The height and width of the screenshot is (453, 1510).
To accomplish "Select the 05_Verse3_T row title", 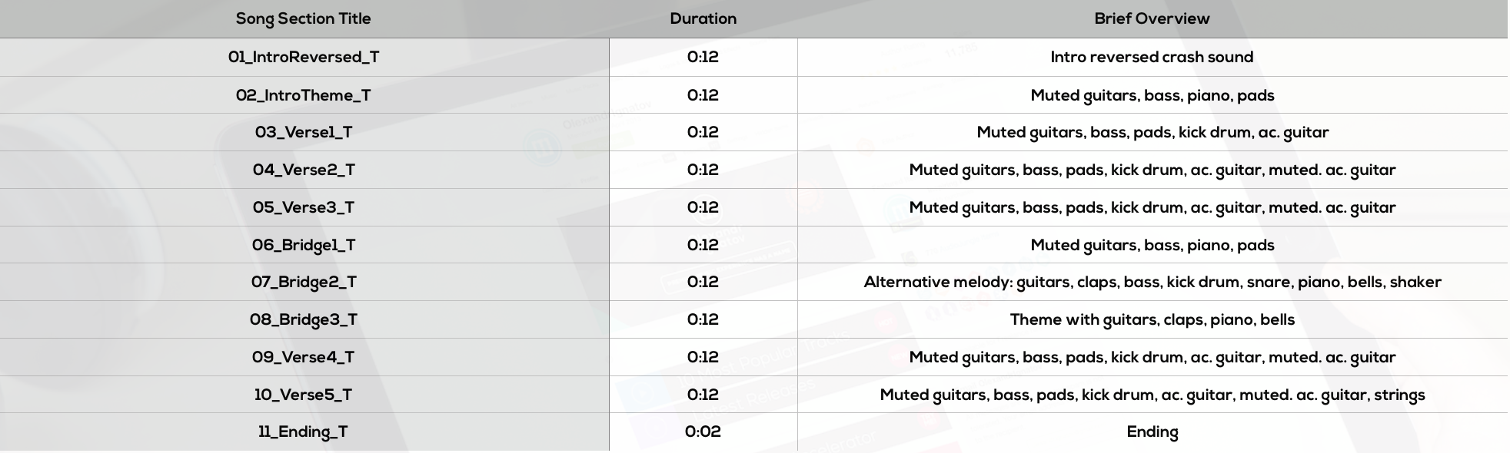I will pos(304,207).
